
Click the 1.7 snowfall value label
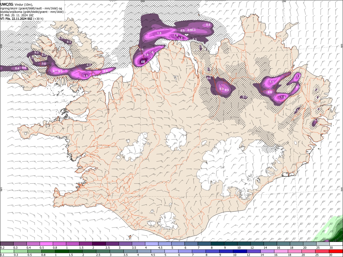[x=299, y=76]
